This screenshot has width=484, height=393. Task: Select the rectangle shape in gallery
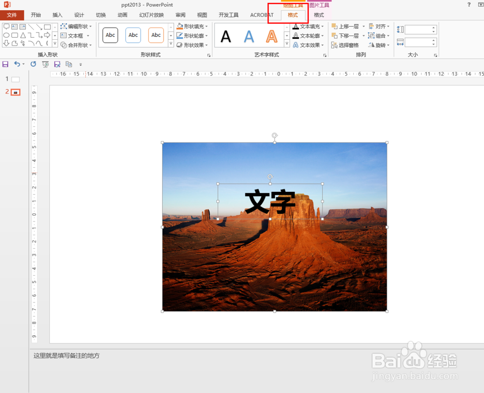coord(47,27)
